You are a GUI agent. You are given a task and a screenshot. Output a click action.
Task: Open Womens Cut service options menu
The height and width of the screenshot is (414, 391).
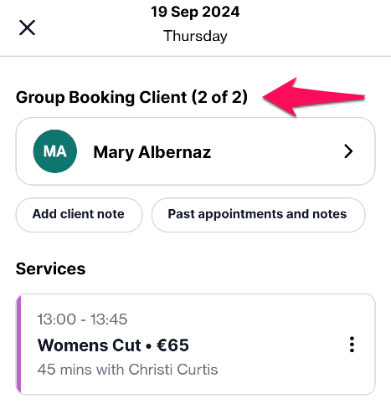352,345
